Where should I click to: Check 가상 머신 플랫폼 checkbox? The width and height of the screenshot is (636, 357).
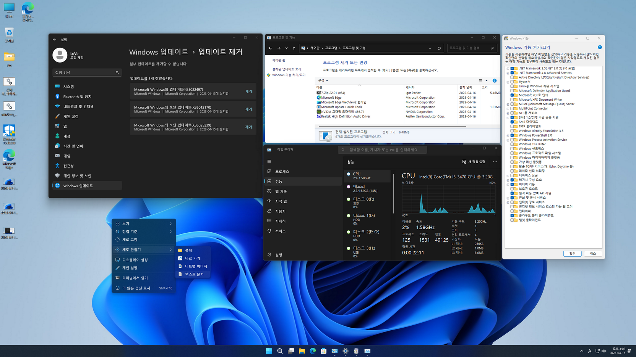[x=512, y=162]
